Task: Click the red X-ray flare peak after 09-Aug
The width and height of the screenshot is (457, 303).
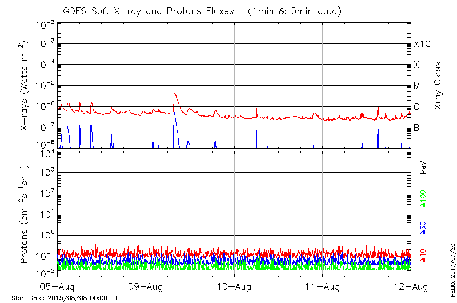Action: click(175, 94)
